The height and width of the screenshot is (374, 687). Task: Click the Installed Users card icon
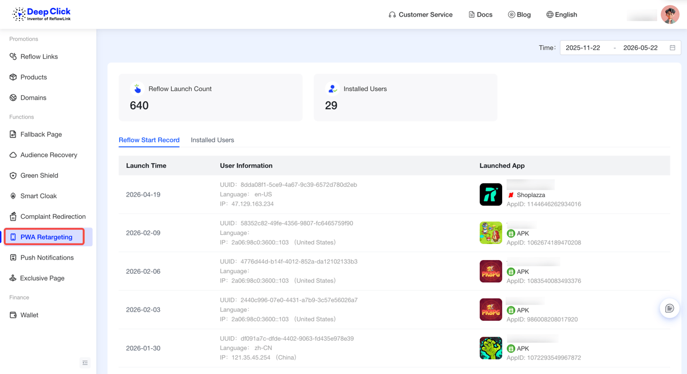click(x=332, y=89)
